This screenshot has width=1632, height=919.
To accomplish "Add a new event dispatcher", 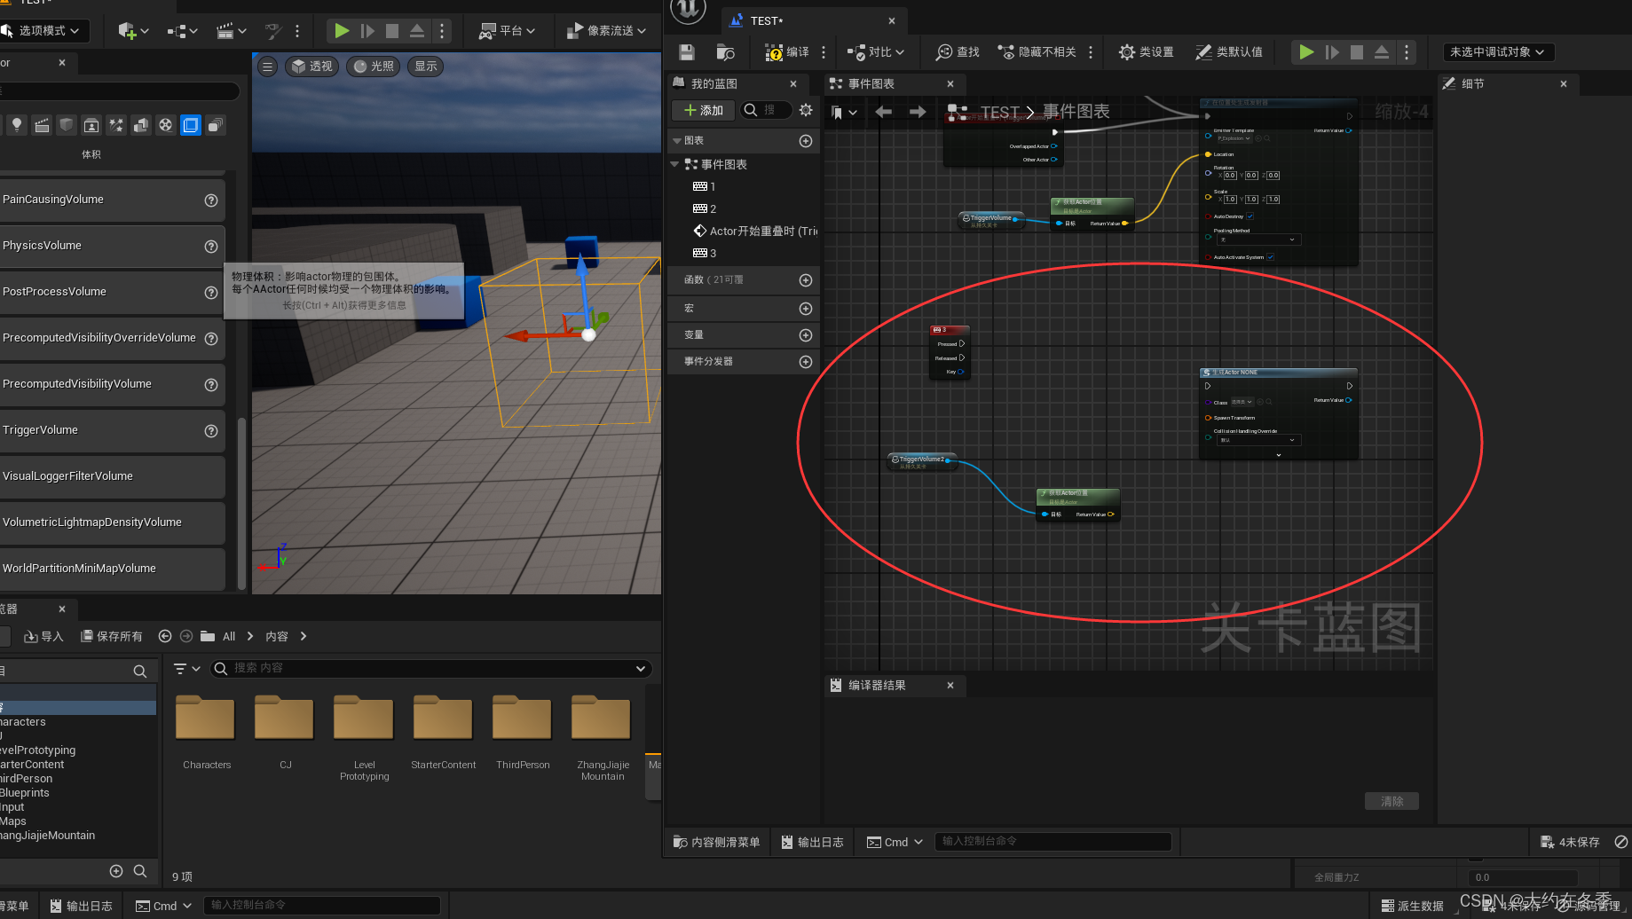I will pyautogui.click(x=806, y=362).
